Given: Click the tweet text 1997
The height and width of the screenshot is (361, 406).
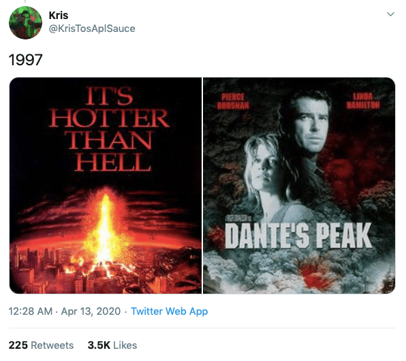Looking at the screenshot, I should coord(25,60).
